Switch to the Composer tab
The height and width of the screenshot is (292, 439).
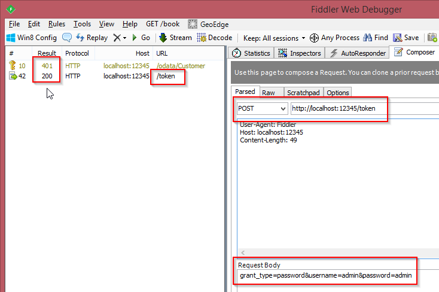(414, 52)
